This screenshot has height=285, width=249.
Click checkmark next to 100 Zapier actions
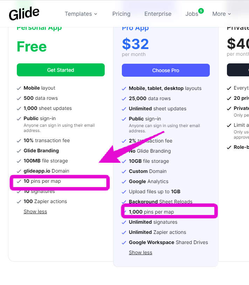tap(19, 202)
